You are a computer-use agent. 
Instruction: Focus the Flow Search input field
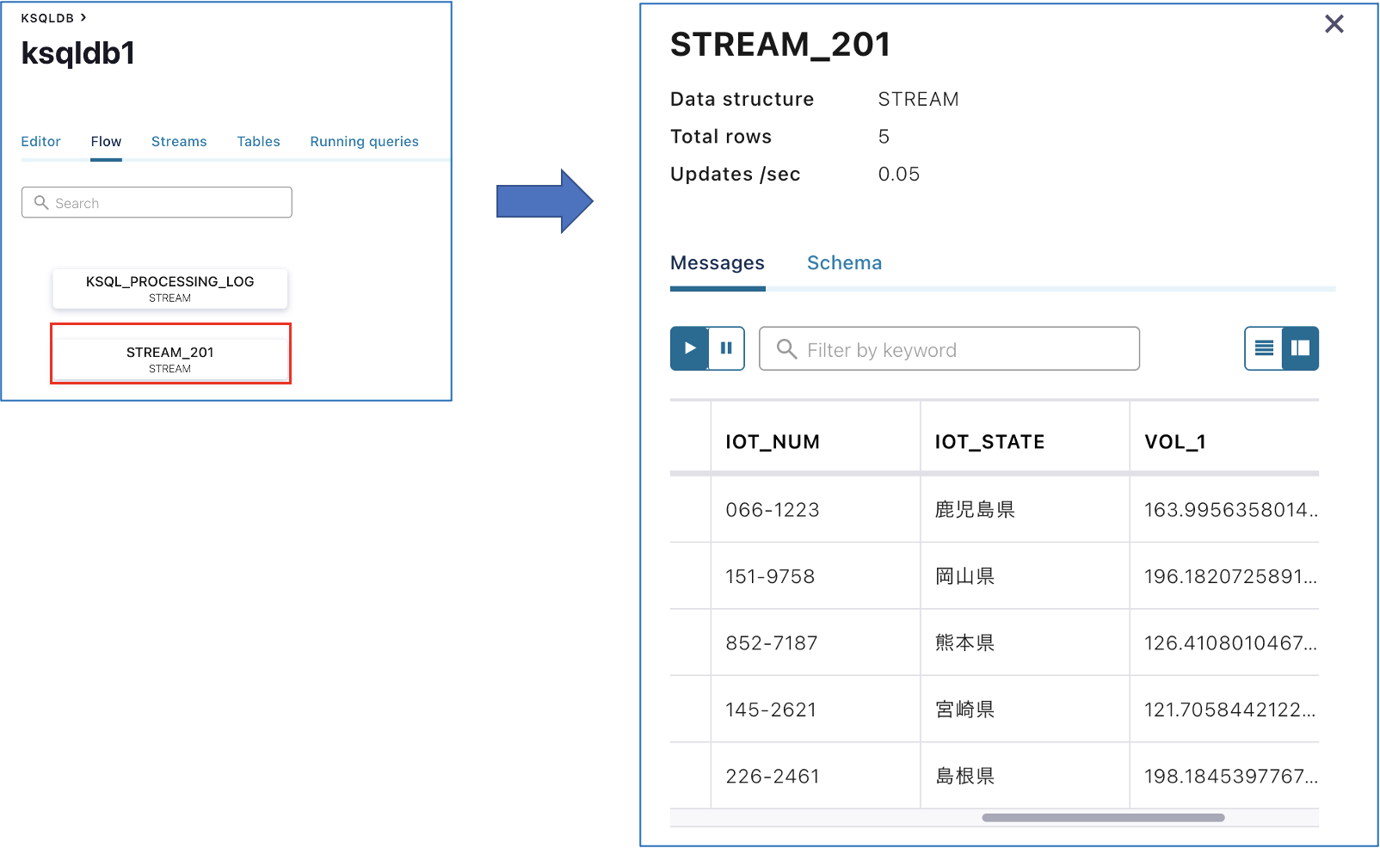pos(157,202)
